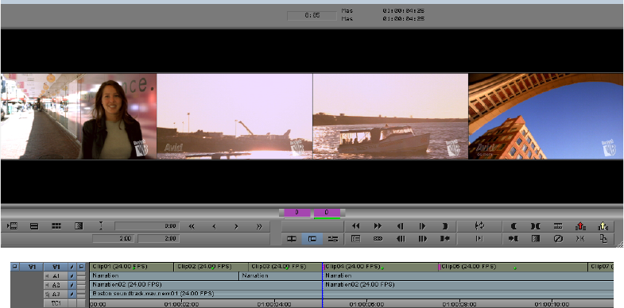Click the 01:00:06:00 mark on timecode ruler

[366, 304]
